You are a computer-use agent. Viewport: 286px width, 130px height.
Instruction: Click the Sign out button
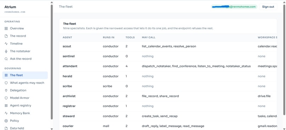(268, 7)
